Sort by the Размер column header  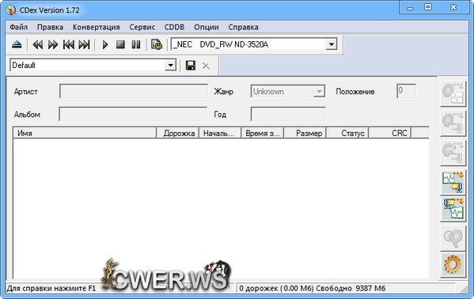[x=305, y=133]
